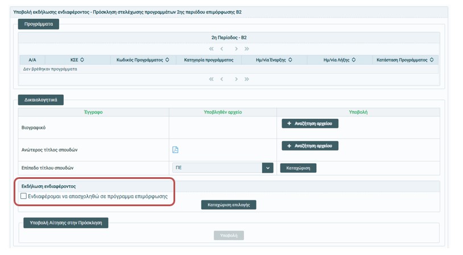This screenshot has height=255, width=463.
Task: Jump to last page in bottom paginator
Action: (x=246, y=79)
